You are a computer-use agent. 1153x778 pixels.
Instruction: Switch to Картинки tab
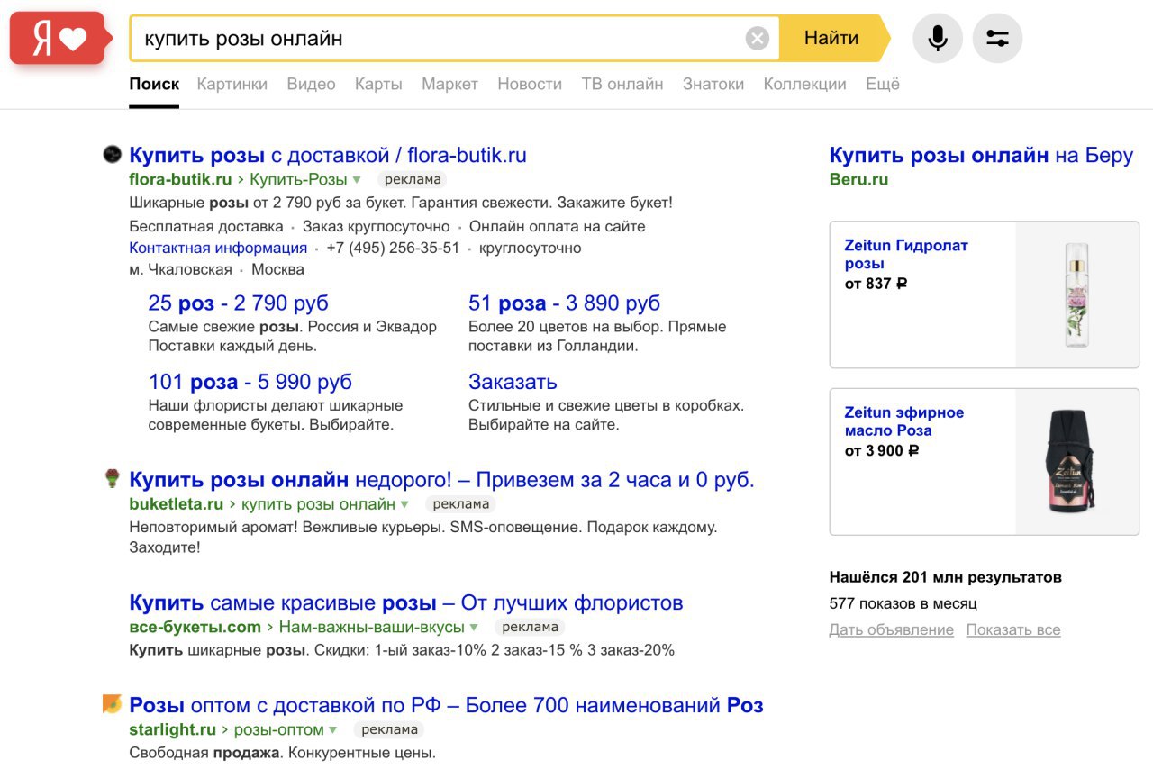232,84
